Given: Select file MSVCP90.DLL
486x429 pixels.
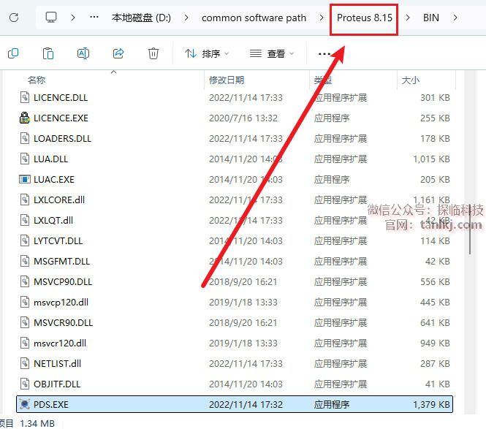Looking at the screenshot, I should click(x=235, y=282).
